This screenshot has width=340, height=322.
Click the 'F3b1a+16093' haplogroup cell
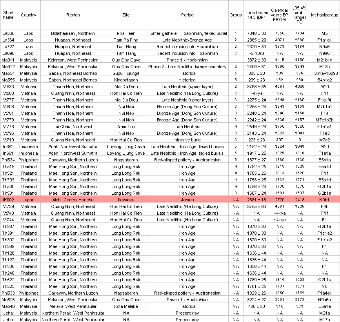pos(325,73)
